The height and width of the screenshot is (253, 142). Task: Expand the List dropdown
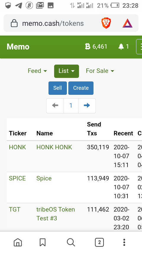pos(67,71)
